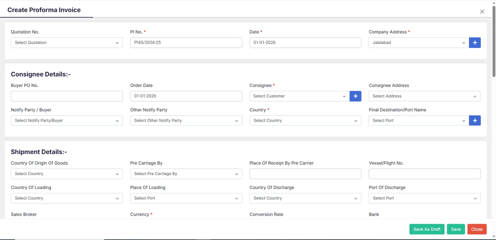Click the plus icon beside Final Destination/Port Name
Viewport: 496px width, 240px height.
pyautogui.click(x=475, y=120)
